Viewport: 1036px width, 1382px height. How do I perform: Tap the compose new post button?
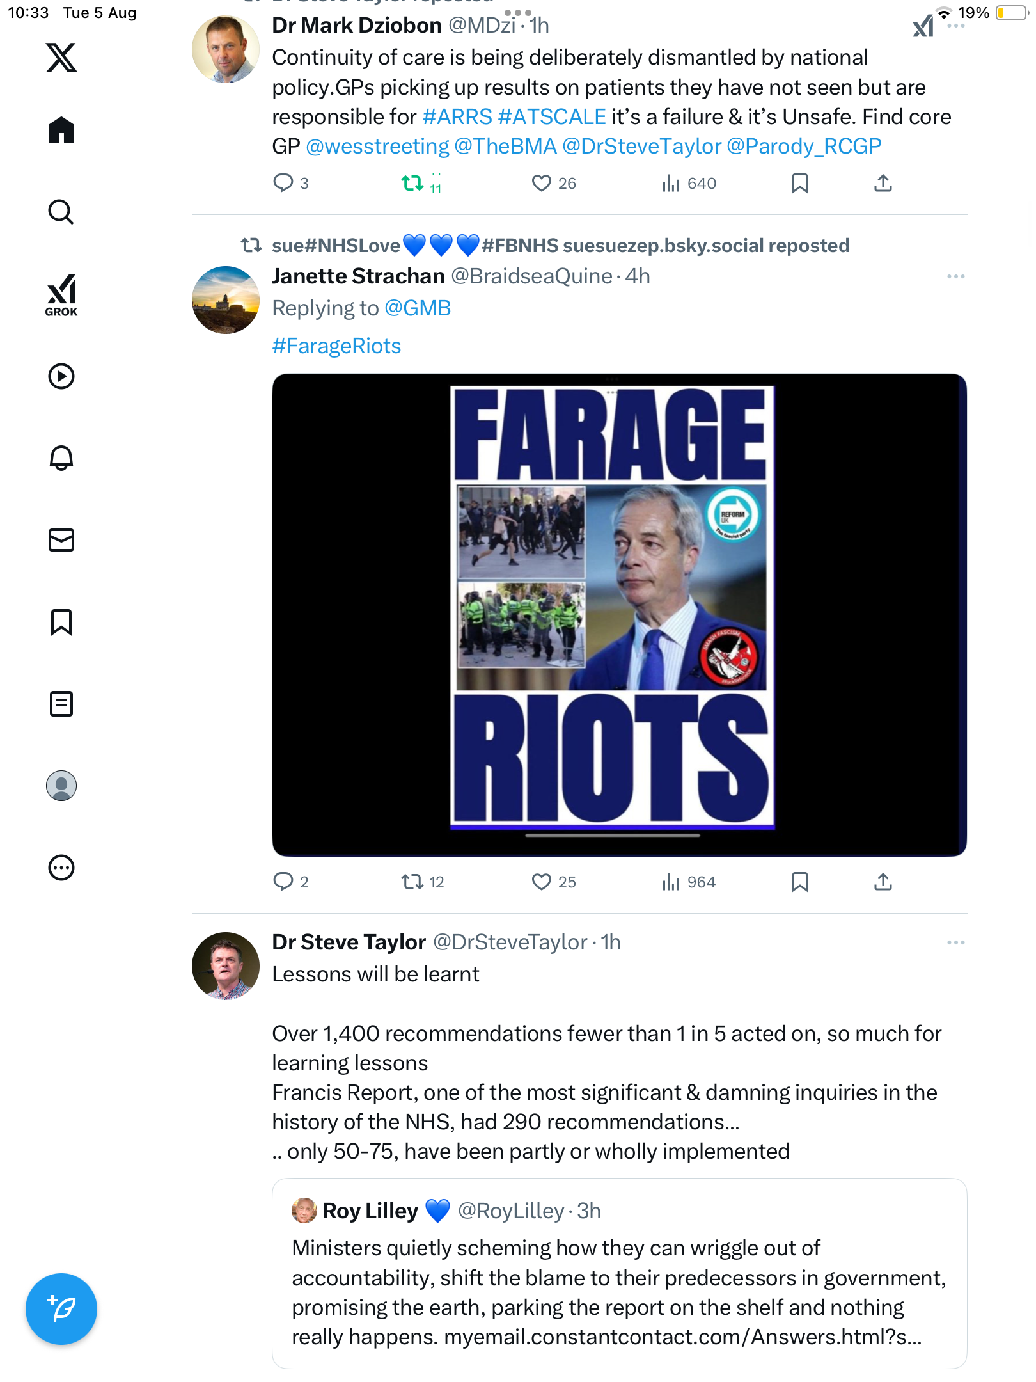click(x=61, y=1309)
